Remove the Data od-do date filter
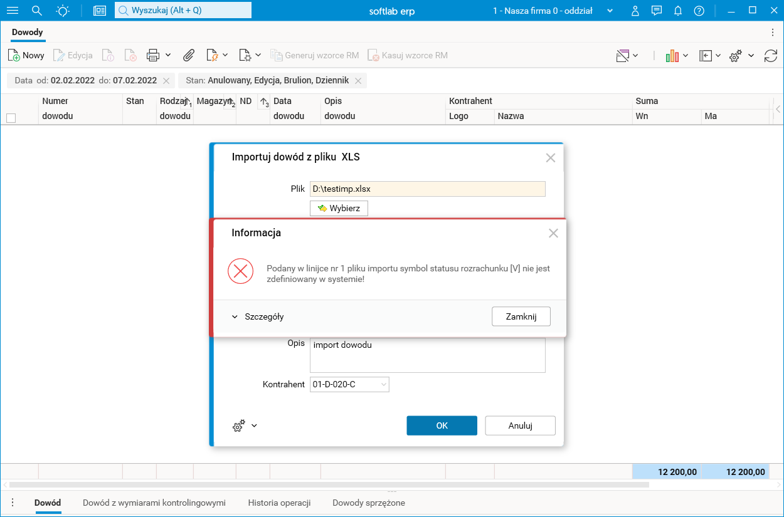 (166, 81)
